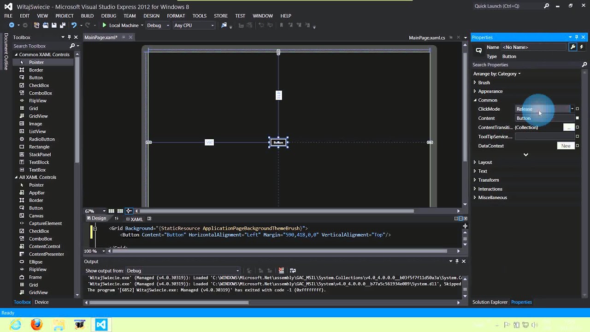The width and height of the screenshot is (590, 332).
Task: Select the CheckBox control in Common XAML Controls
Action: (39, 85)
